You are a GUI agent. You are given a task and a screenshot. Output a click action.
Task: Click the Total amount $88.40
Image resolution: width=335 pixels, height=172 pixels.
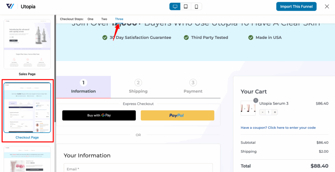click(319, 166)
